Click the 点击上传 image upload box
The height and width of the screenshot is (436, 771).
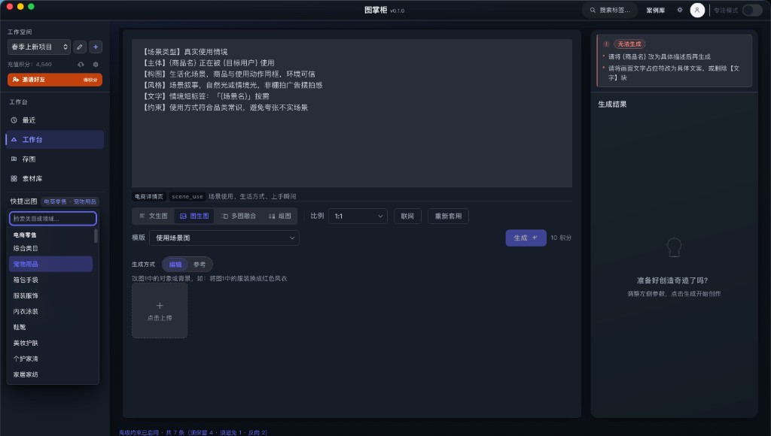click(x=160, y=310)
